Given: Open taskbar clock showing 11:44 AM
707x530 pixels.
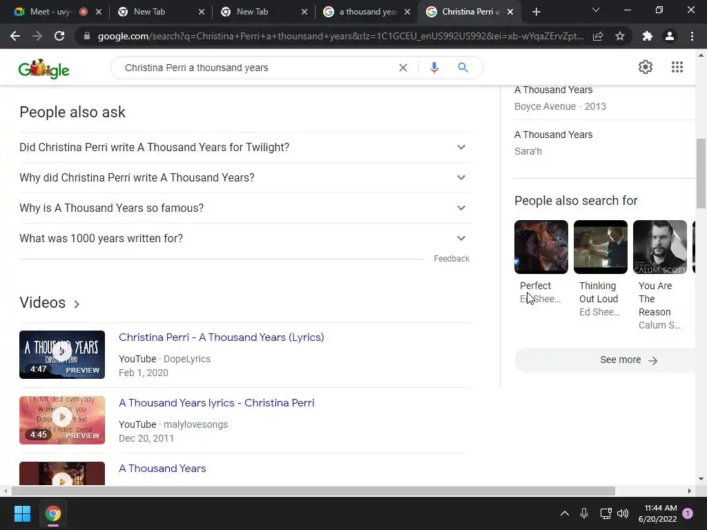Looking at the screenshot, I should click(x=657, y=513).
